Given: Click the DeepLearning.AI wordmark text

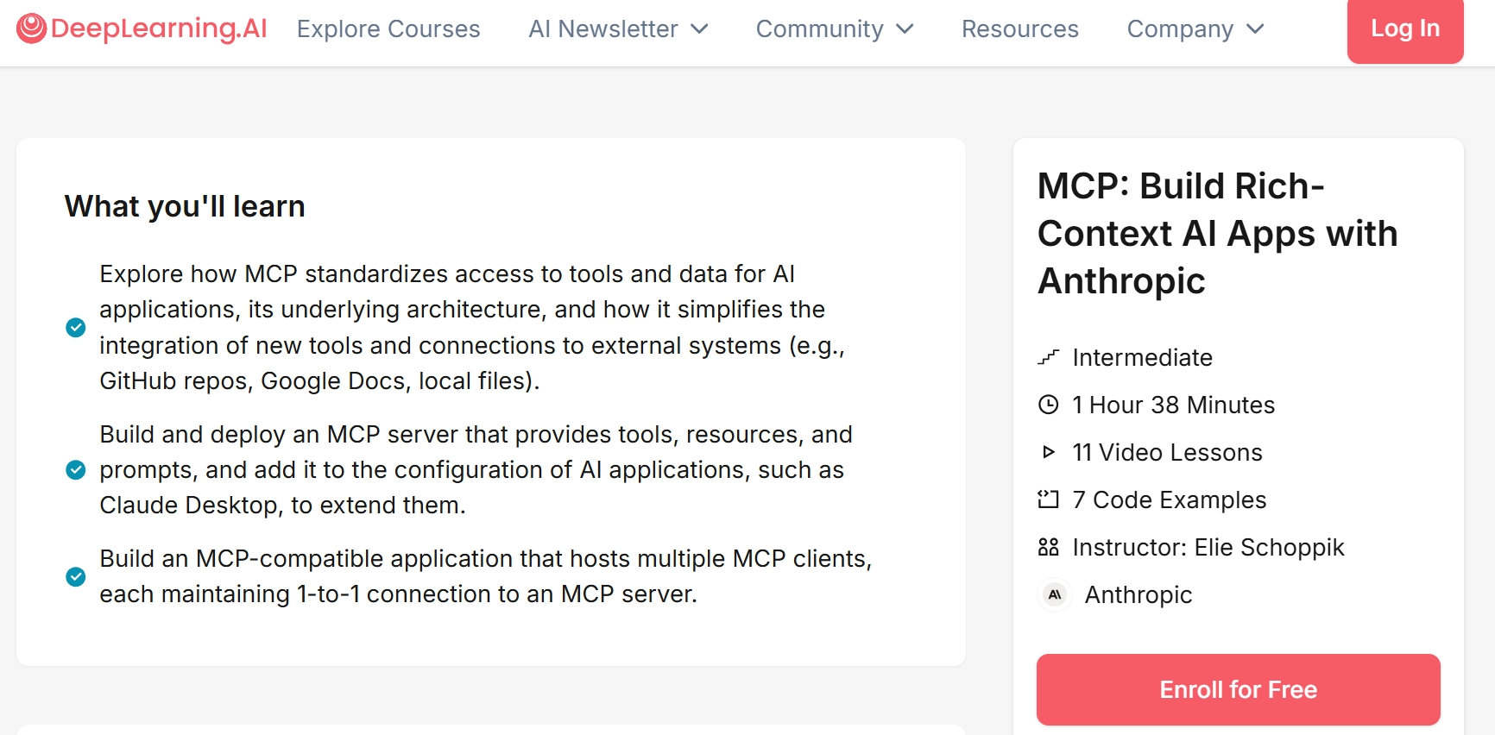Looking at the screenshot, I should point(159,28).
